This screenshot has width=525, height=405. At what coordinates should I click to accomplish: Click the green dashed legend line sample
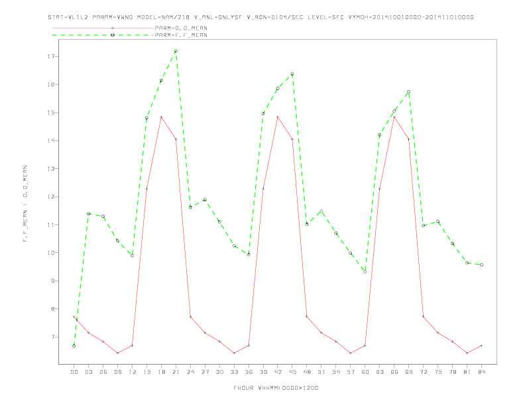click(103, 35)
